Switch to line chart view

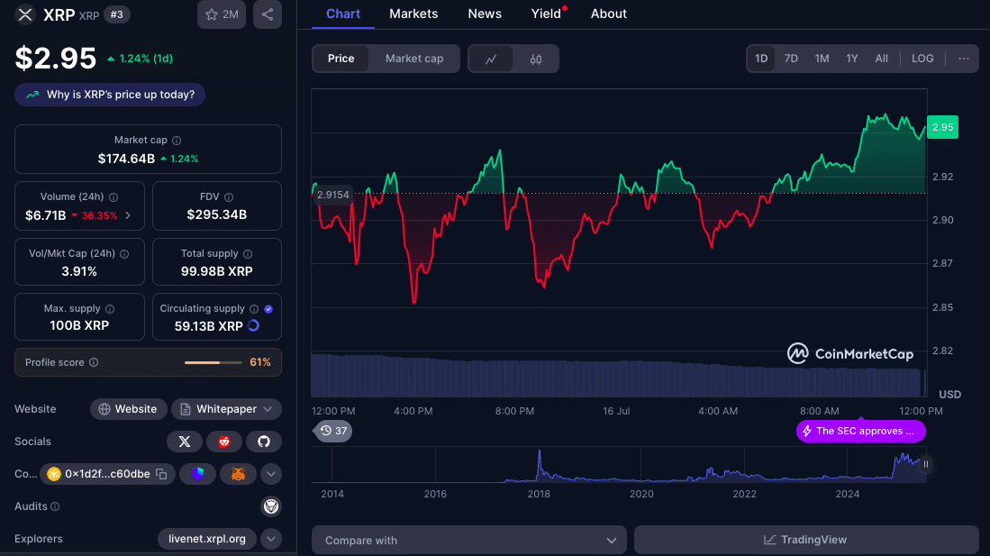pyautogui.click(x=491, y=59)
